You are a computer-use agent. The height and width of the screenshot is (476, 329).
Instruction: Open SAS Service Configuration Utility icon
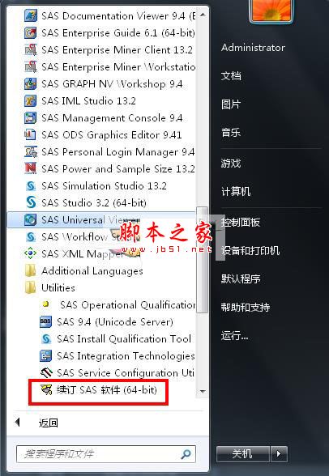click(46, 372)
